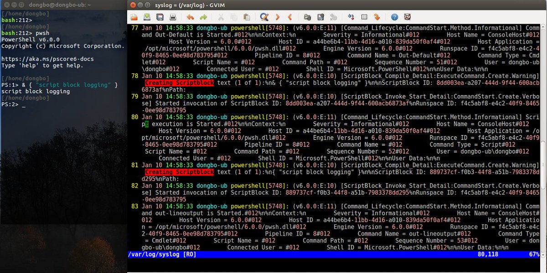Click the Find Next arrow icon
Image resolution: width=547 pixels, height=273 pixels.
[x=277, y=17]
